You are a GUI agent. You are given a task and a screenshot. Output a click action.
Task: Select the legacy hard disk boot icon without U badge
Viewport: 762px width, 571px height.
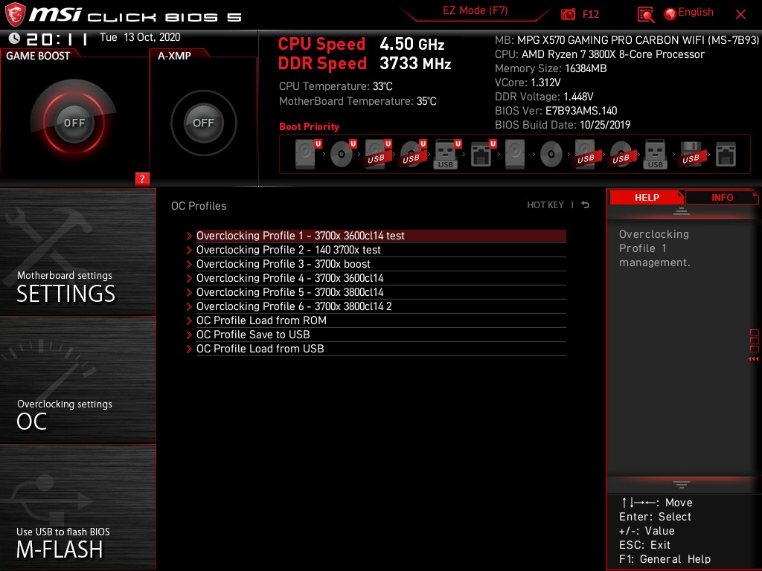pyautogui.click(x=515, y=155)
